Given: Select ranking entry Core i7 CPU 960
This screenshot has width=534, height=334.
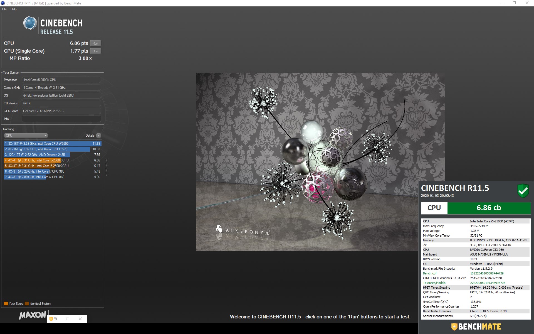Looking at the screenshot, I should point(53,171).
